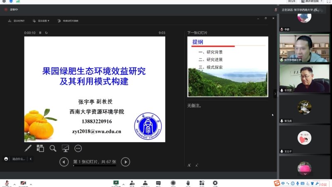Click 显示任务栏 in presenter toolbar
332x187 pixels.
17,20
